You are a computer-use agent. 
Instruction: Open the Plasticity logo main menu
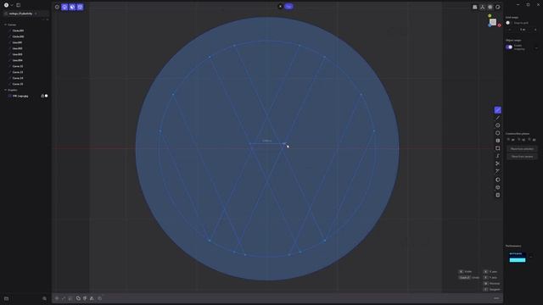(6, 5)
